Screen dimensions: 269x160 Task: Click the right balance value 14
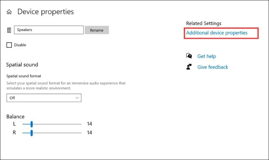pyautogui.click(x=89, y=132)
